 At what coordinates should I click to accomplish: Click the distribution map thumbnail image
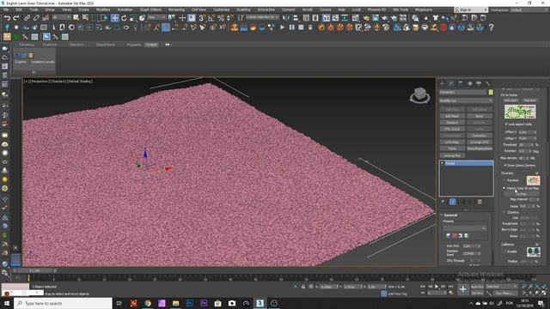(x=520, y=112)
